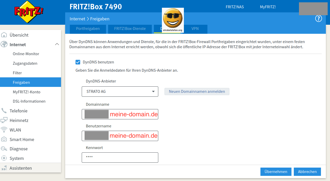330x181 pixels.
Task: Click the WLAN wifi icon
Action: (4, 130)
